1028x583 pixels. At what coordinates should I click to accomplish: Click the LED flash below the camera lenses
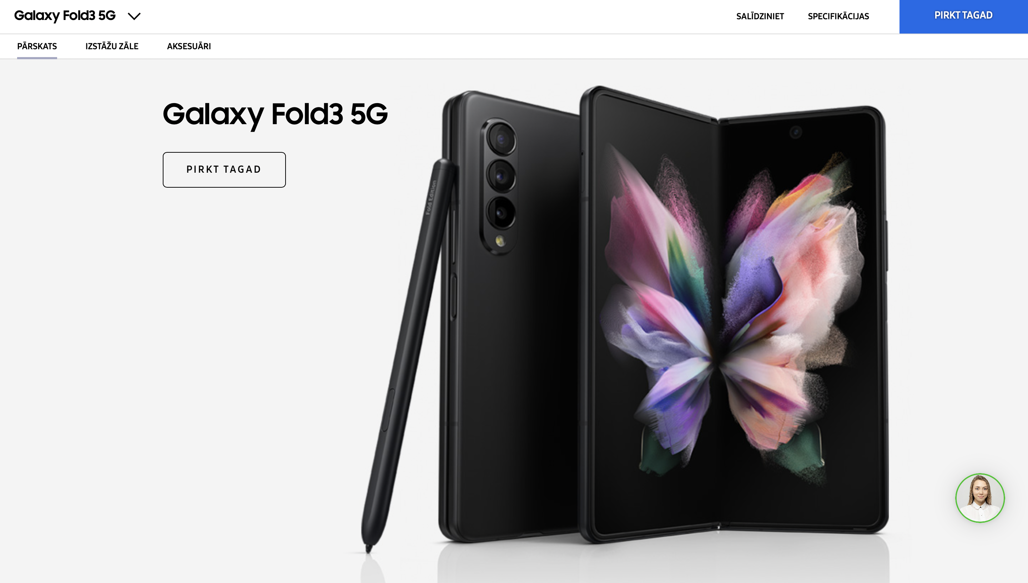coord(500,240)
